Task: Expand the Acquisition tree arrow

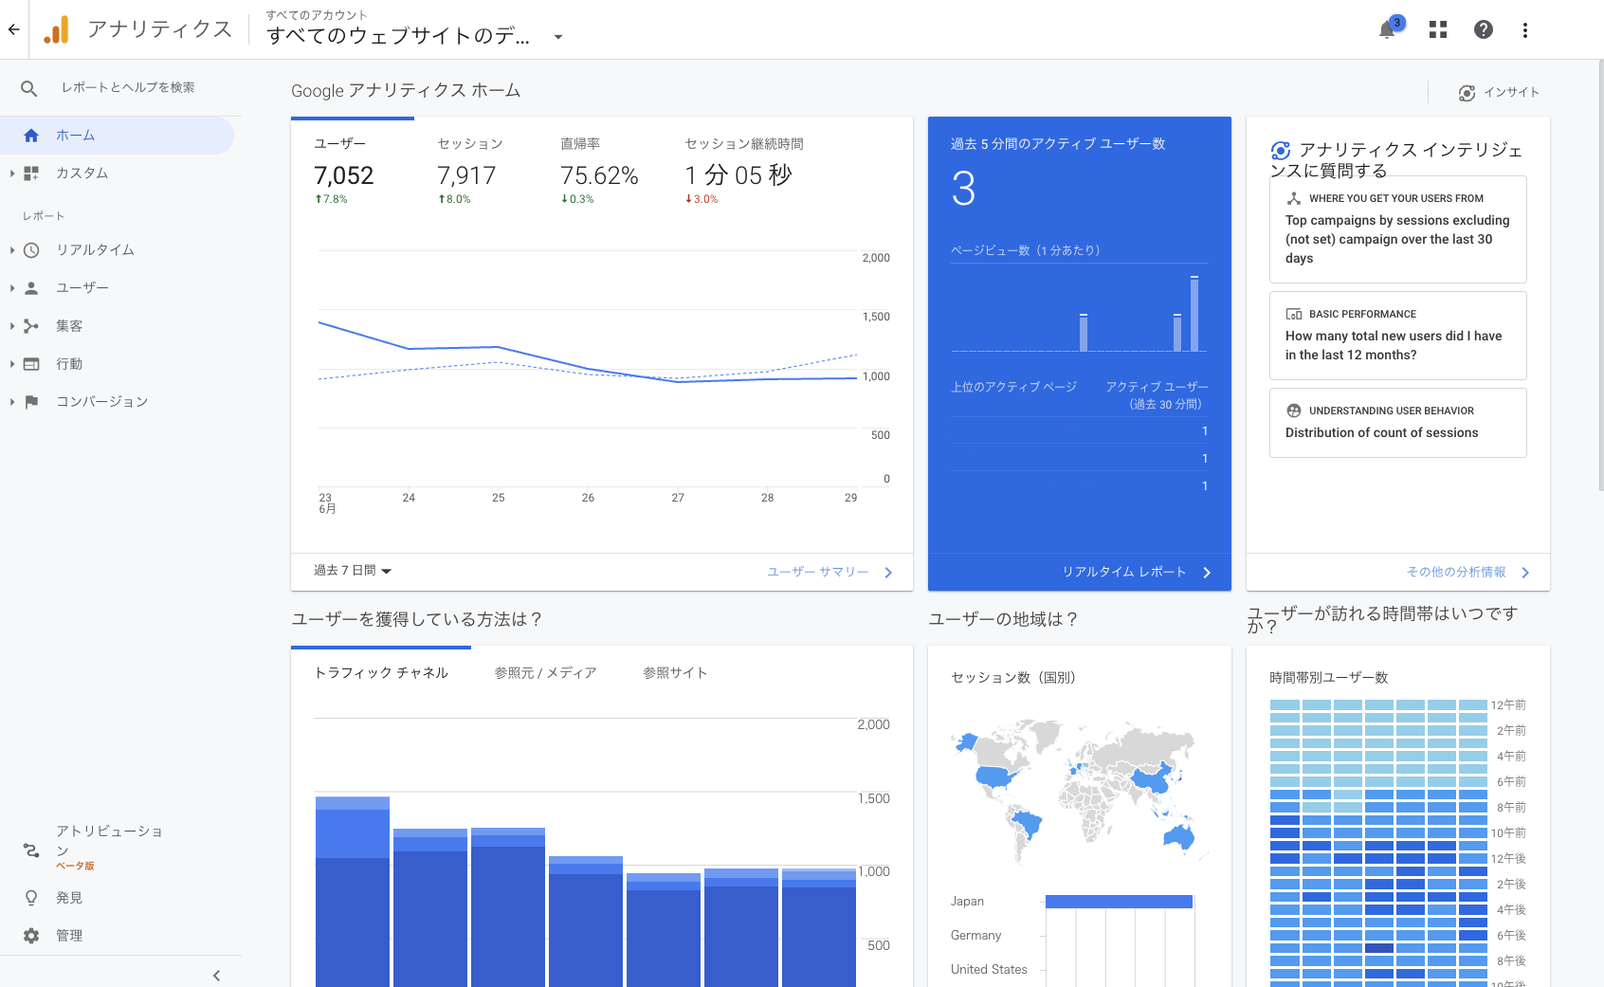Action: tap(12, 326)
